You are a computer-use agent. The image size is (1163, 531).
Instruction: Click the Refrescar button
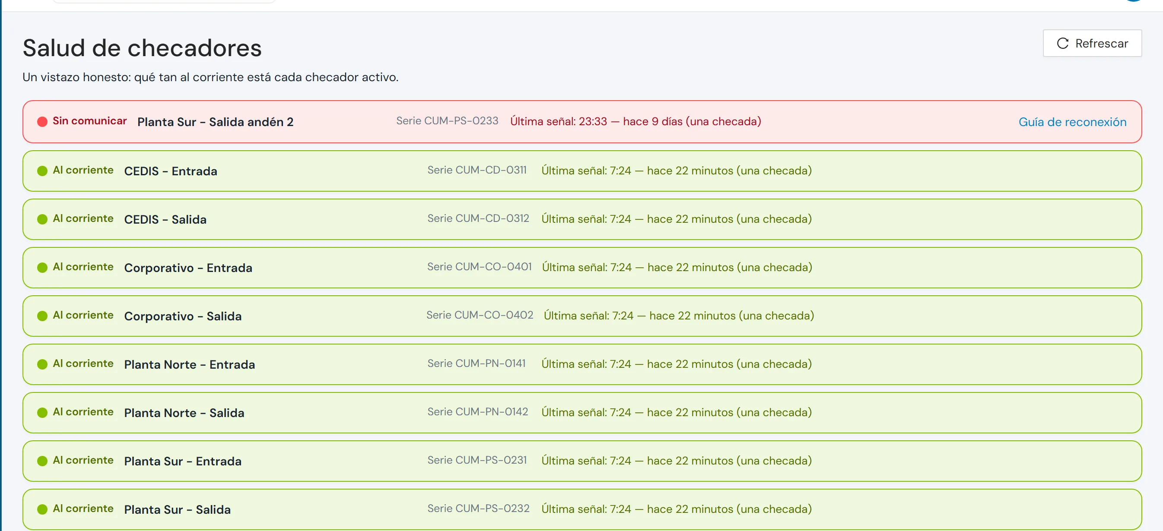pyautogui.click(x=1092, y=43)
